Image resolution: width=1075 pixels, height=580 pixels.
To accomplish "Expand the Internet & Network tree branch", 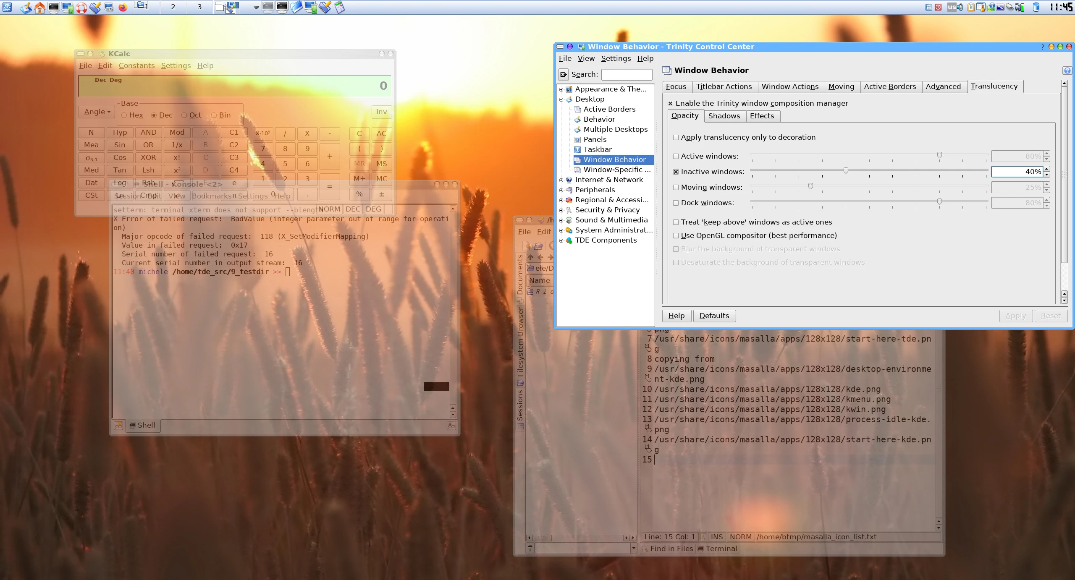I will pyautogui.click(x=562, y=180).
